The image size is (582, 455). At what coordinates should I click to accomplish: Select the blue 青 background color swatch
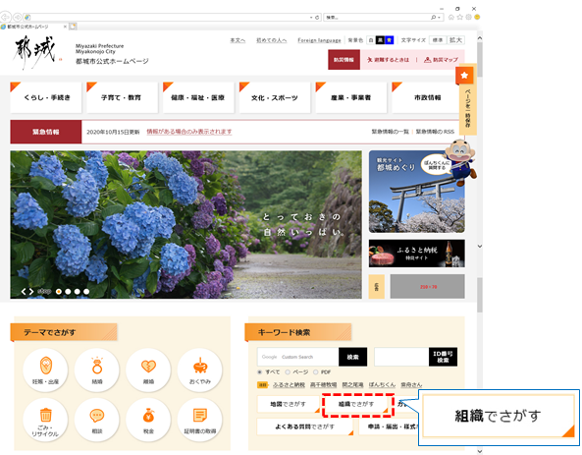[389, 40]
